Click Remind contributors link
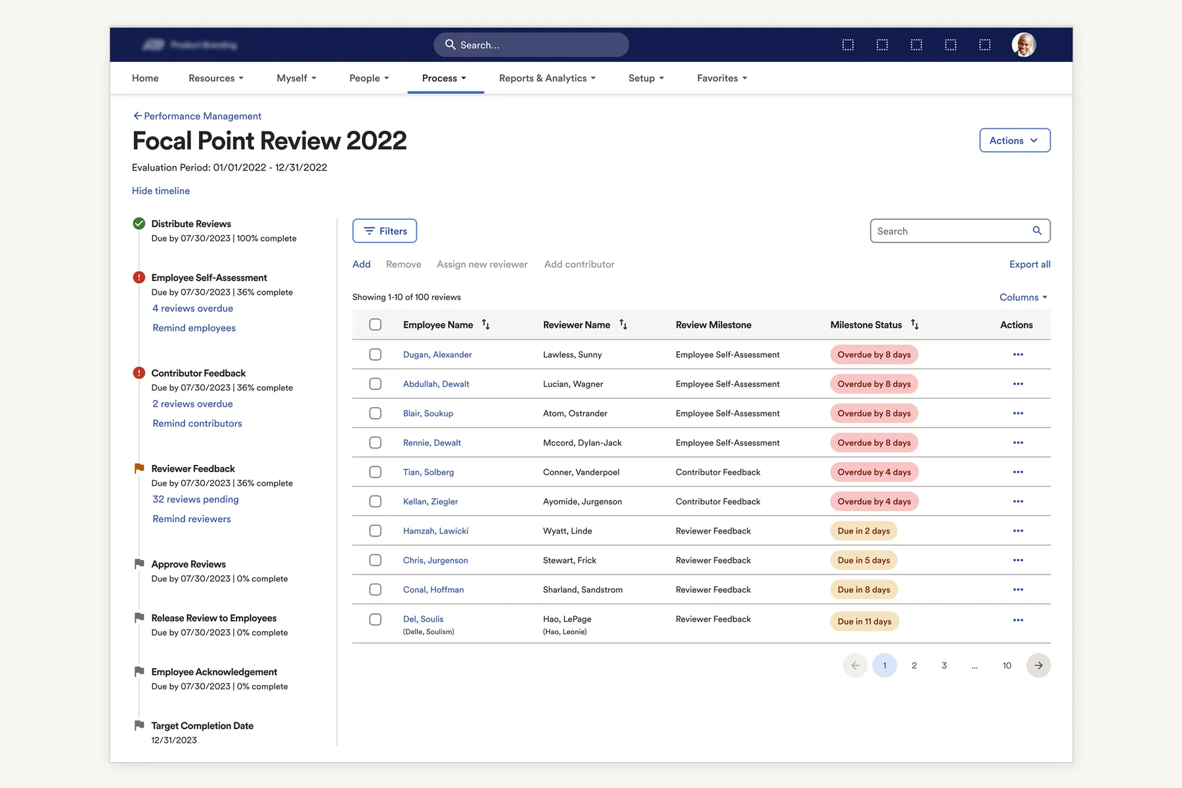Screen dimensions: 1182x788 tap(197, 424)
